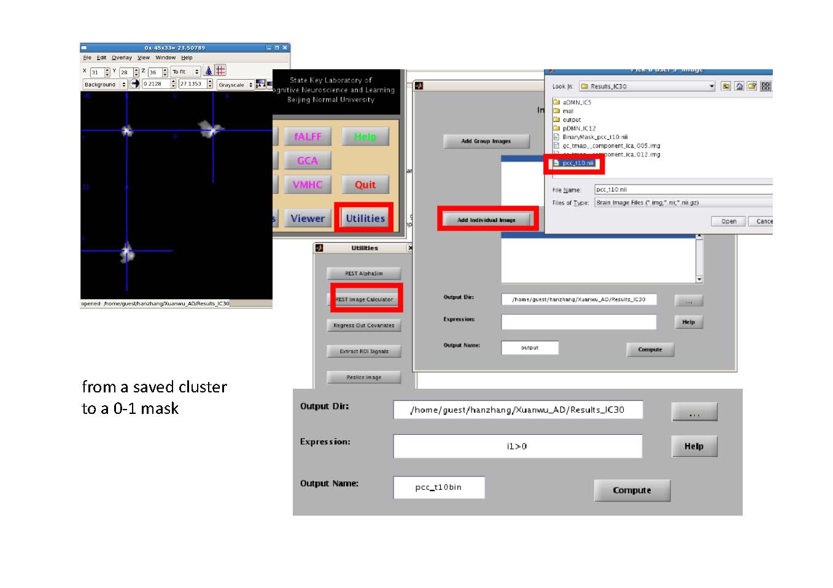Click the color range scale icon beside Grayscale

point(261,84)
